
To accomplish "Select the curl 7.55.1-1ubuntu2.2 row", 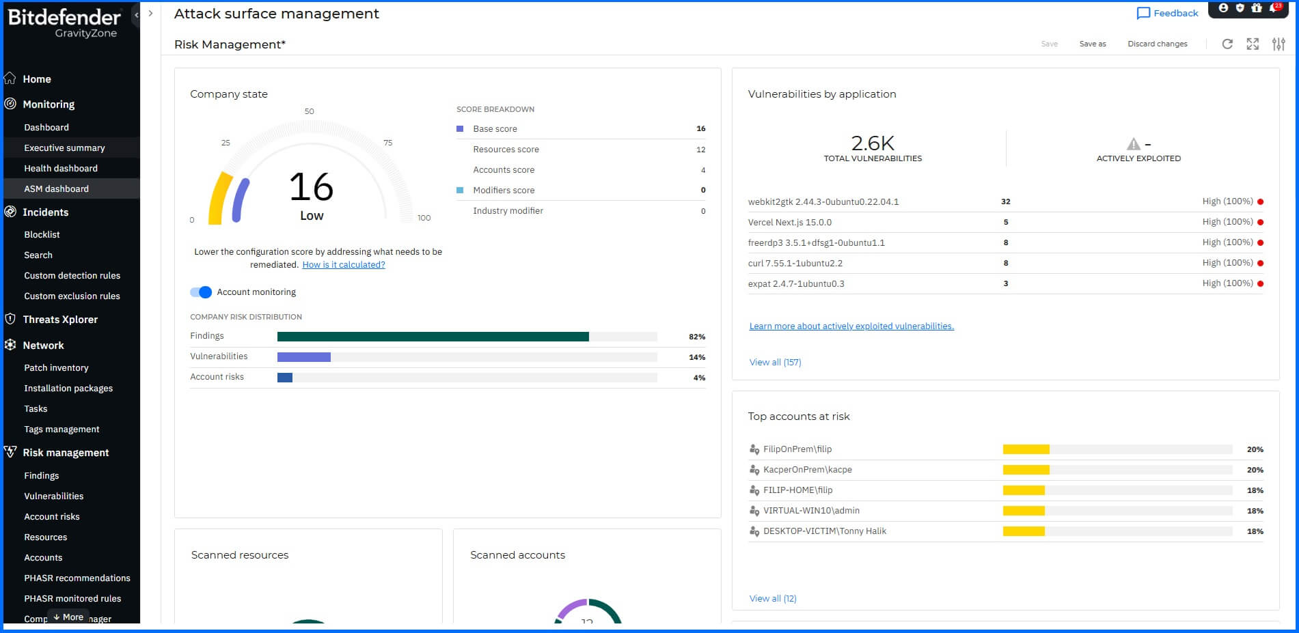I will [x=1006, y=264].
